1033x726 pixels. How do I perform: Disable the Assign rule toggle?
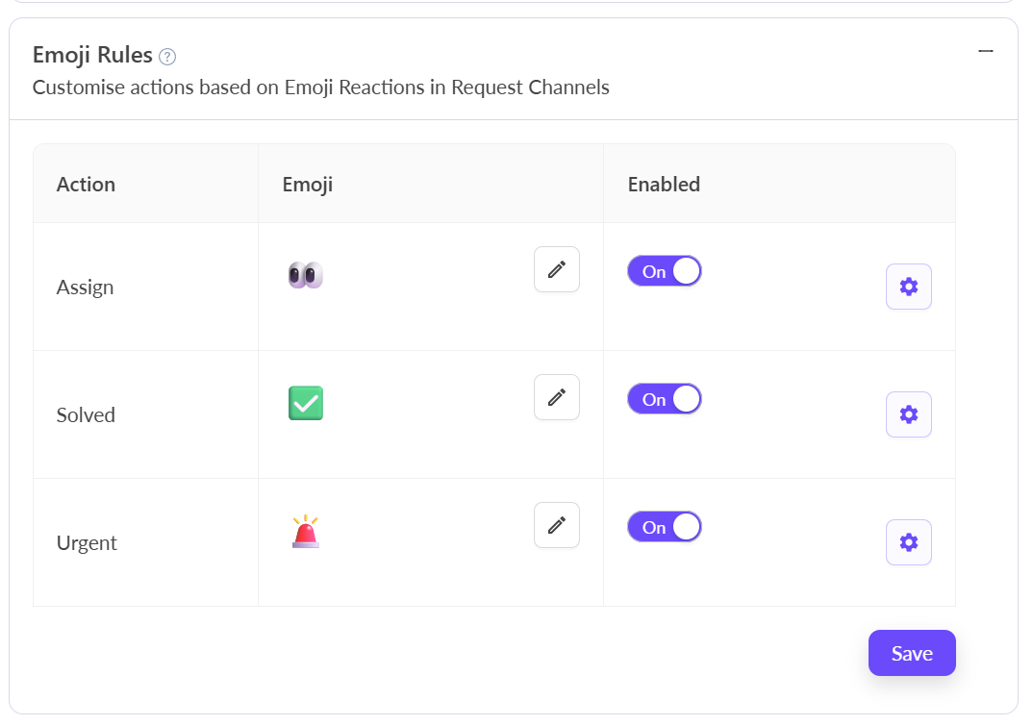[x=665, y=271]
